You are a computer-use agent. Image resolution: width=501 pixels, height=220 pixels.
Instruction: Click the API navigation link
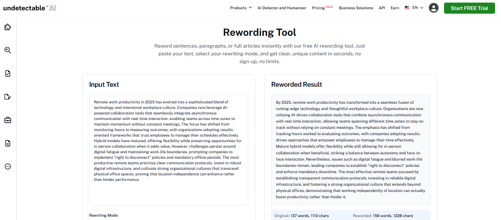click(382, 8)
